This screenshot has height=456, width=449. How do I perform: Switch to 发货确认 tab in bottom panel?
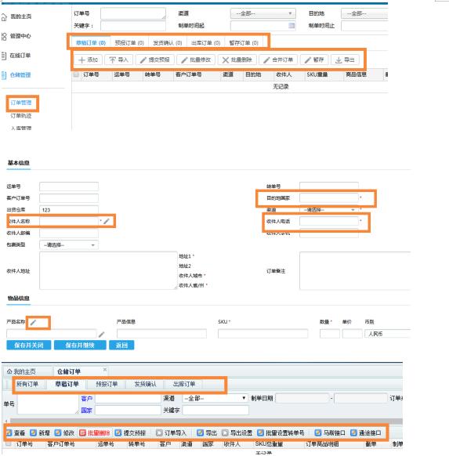145,384
